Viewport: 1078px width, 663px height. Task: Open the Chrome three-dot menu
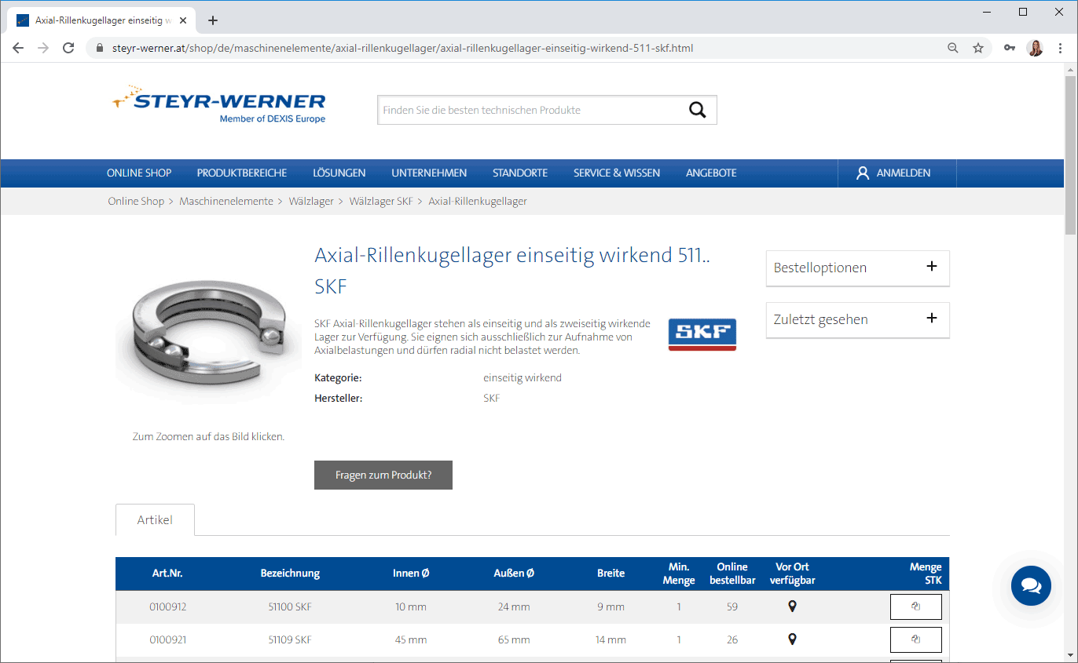[1060, 48]
